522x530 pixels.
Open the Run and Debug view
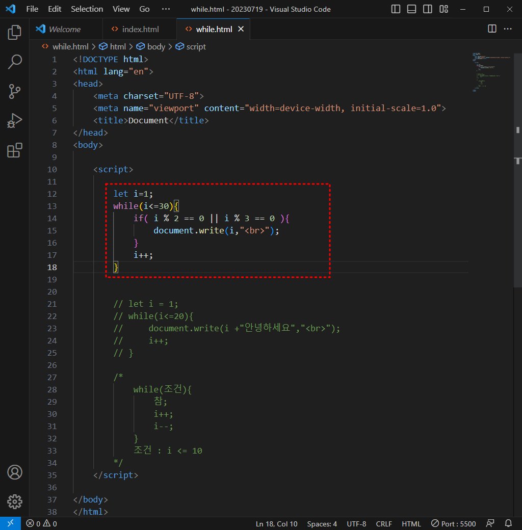click(x=15, y=121)
